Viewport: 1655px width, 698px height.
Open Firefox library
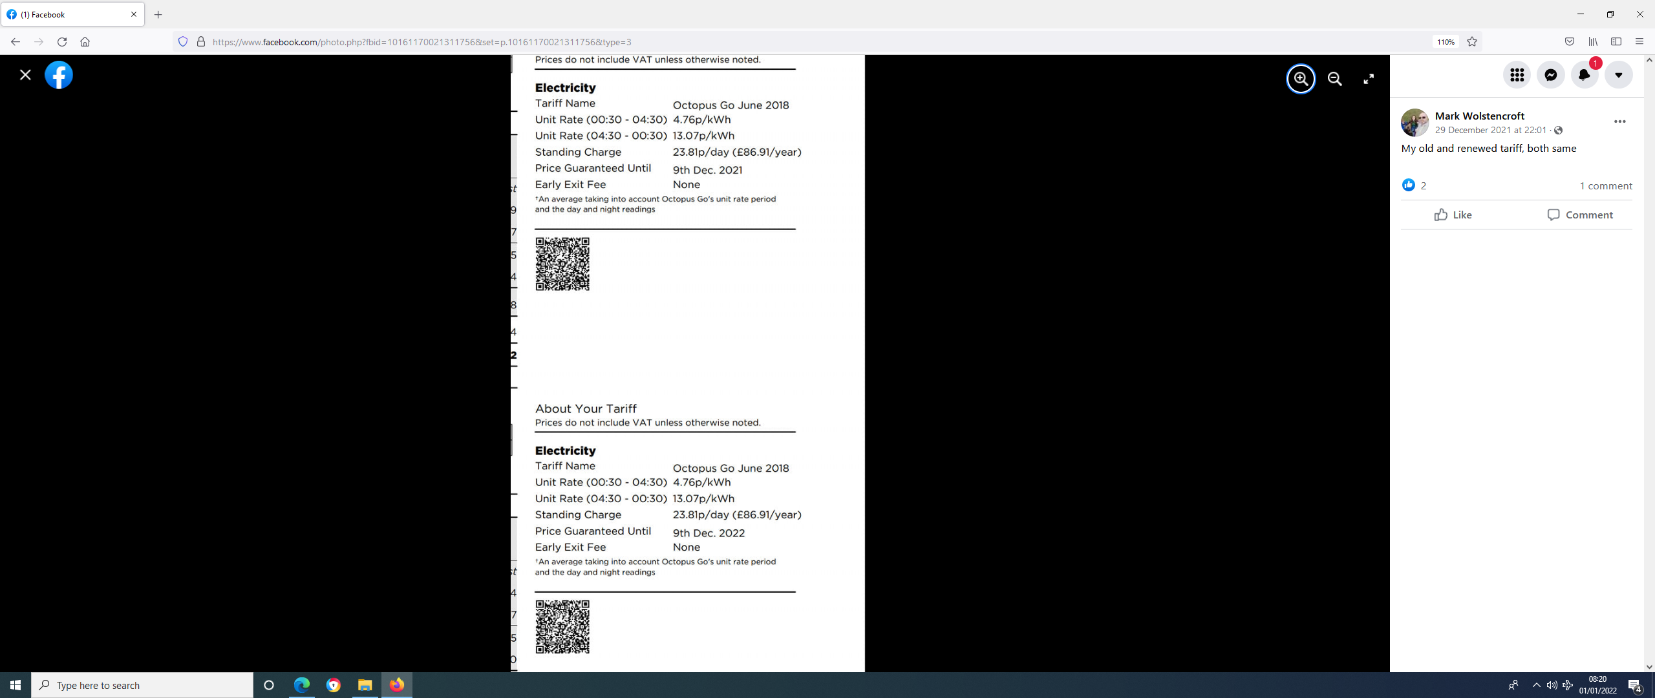click(1593, 42)
